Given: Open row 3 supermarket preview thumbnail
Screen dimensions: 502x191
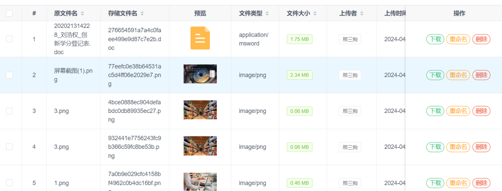Looking at the screenshot, I should pyautogui.click(x=200, y=110).
